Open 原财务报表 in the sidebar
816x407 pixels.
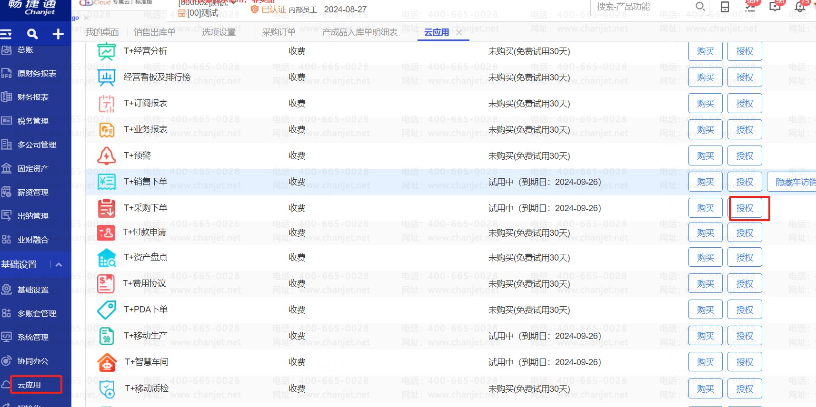click(36, 74)
